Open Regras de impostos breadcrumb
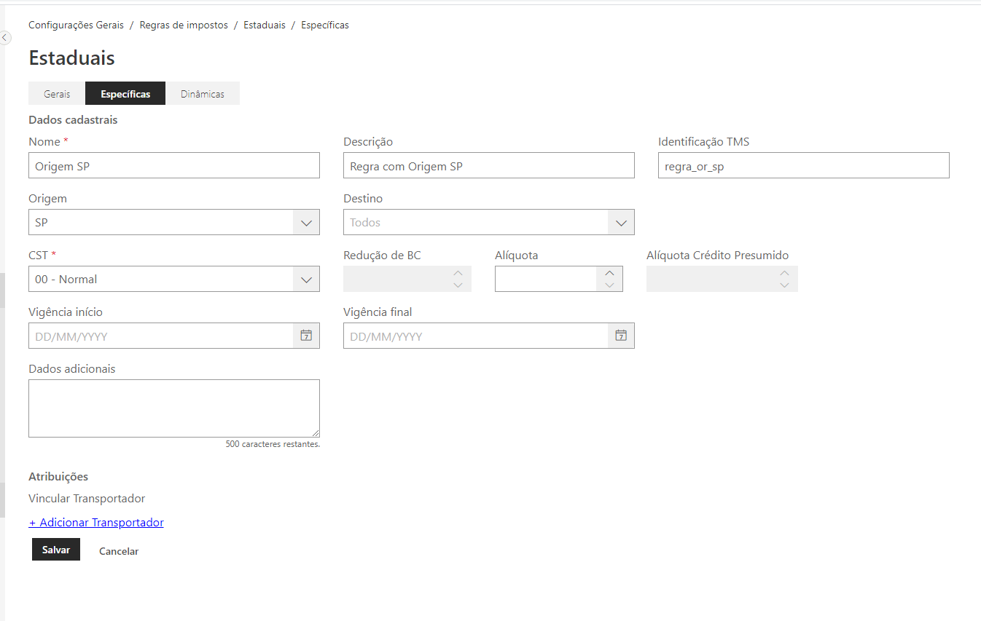This screenshot has height=621, width=981. coord(184,25)
